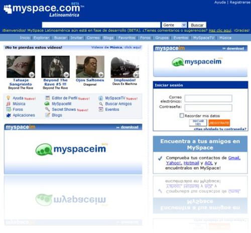
Task: Check the Recordar mis datos box
Action: [182, 115]
